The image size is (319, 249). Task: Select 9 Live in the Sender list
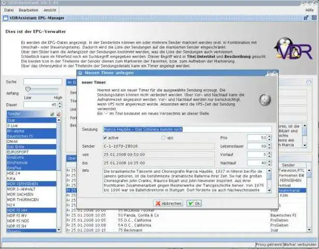point(32,126)
